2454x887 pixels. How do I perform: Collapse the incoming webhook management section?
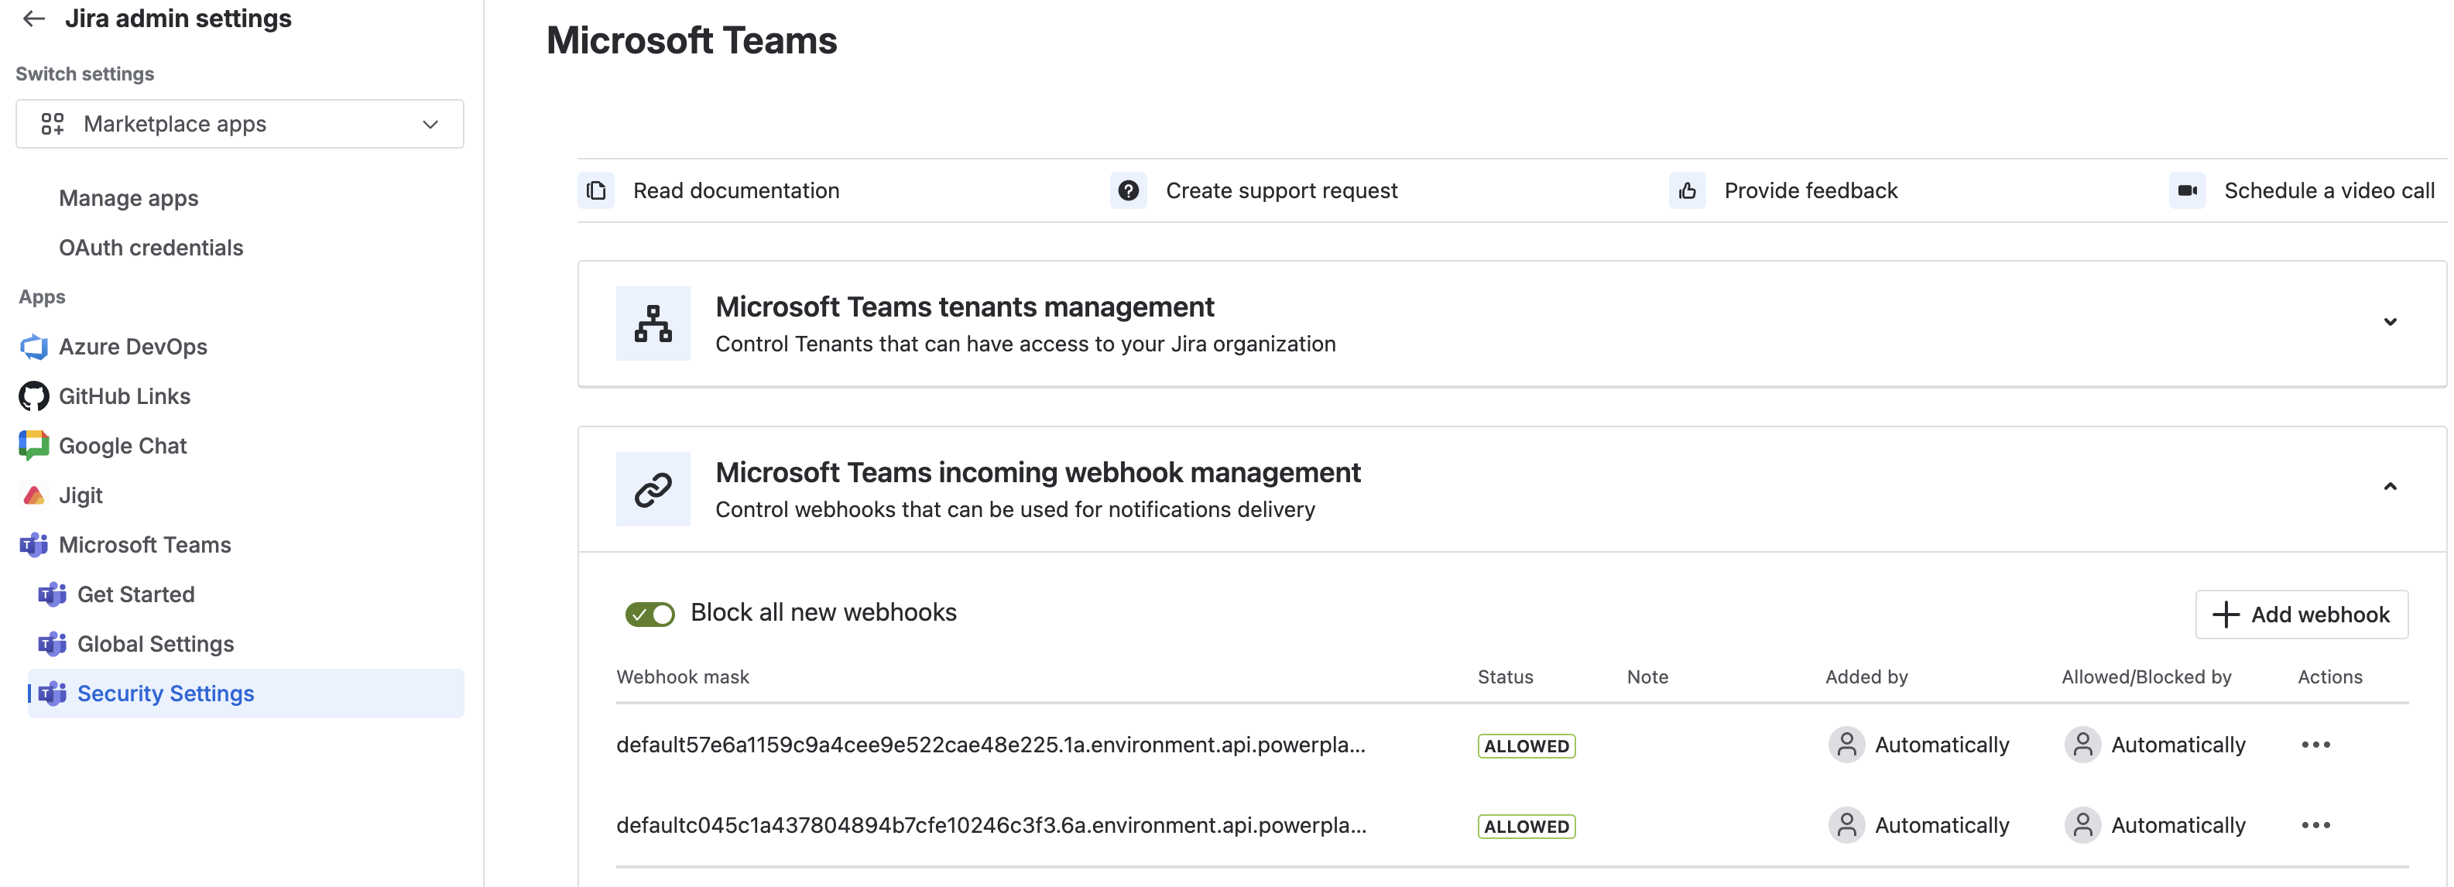coord(2389,487)
